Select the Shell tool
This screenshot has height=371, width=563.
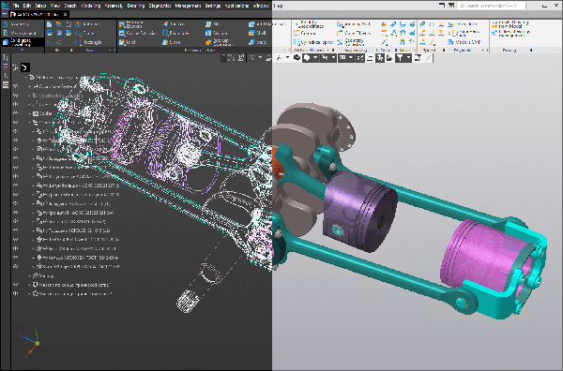(257, 34)
